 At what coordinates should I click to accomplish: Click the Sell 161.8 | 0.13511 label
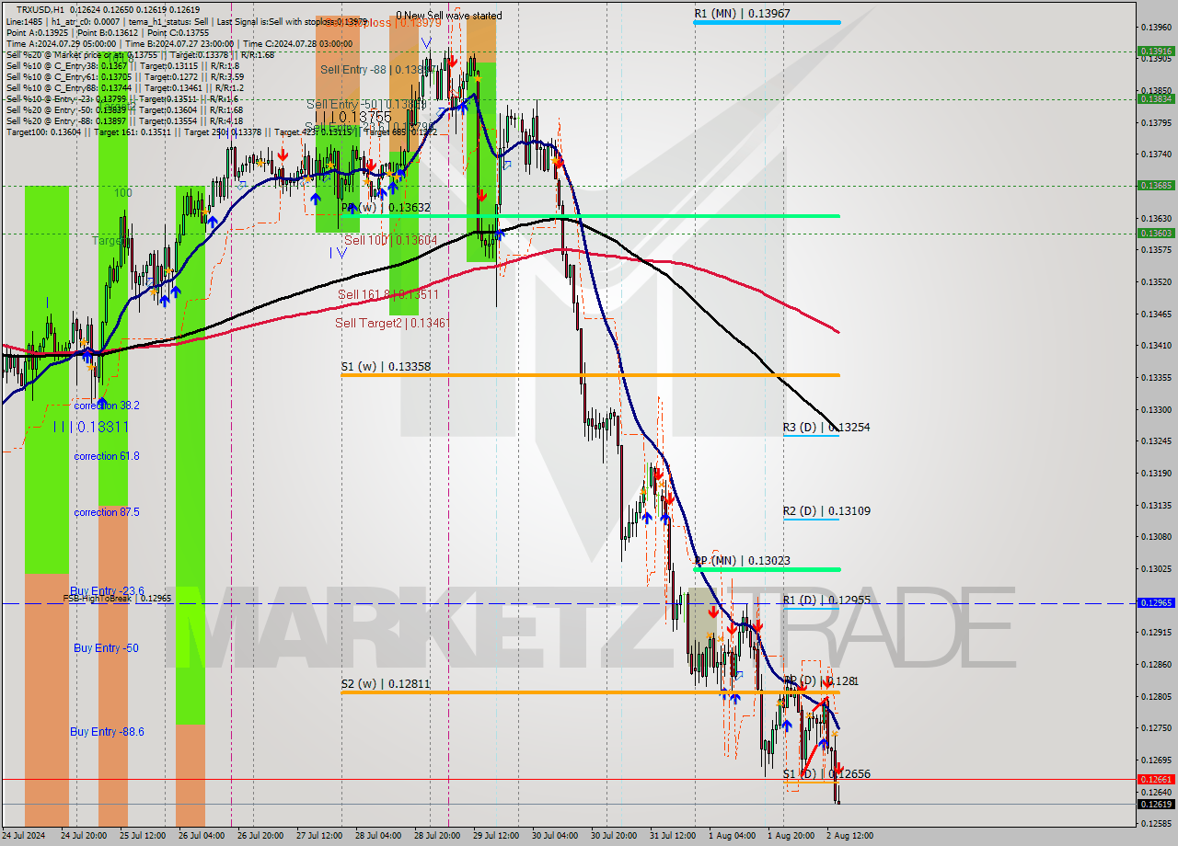tap(387, 295)
